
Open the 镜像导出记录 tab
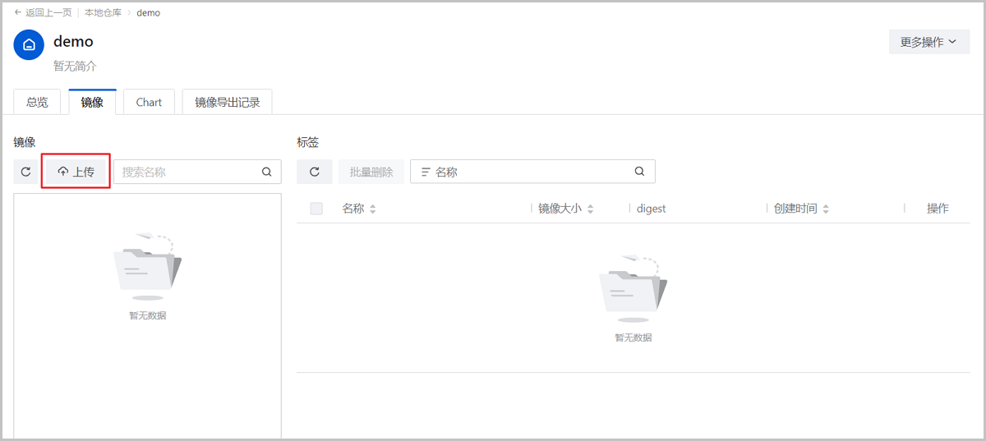227,103
